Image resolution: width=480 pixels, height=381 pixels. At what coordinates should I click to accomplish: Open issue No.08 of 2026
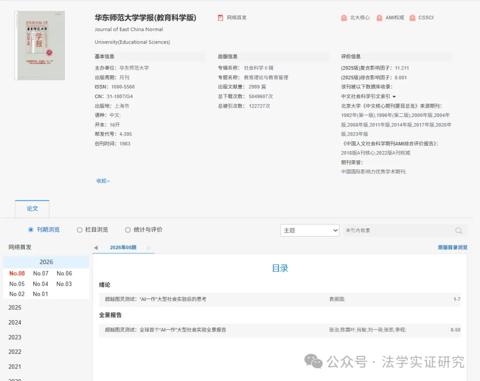17,273
